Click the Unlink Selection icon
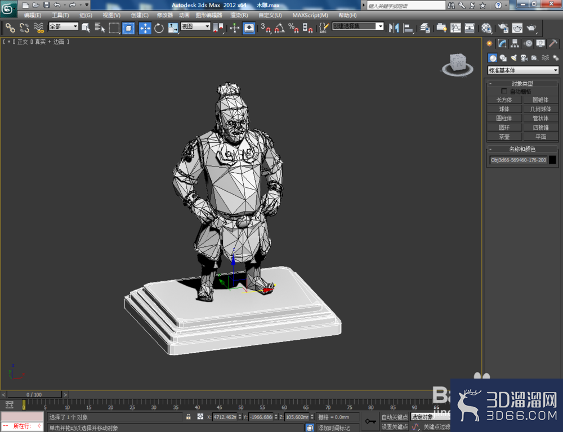The height and width of the screenshot is (432, 563). click(24, 28)
